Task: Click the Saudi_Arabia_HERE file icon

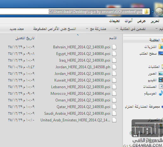Action: click(114, 113)
